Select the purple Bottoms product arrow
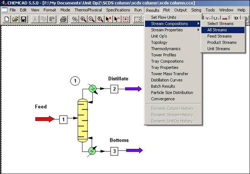The height and width of the screenshot is (174, 250). 134,150
